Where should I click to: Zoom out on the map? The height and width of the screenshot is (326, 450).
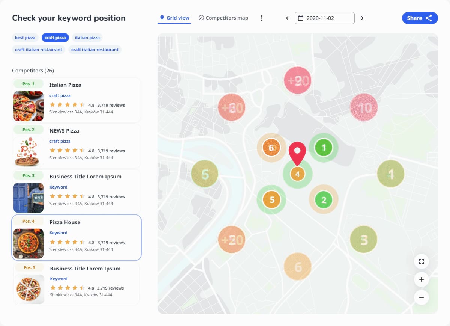(x=421, y=297)
